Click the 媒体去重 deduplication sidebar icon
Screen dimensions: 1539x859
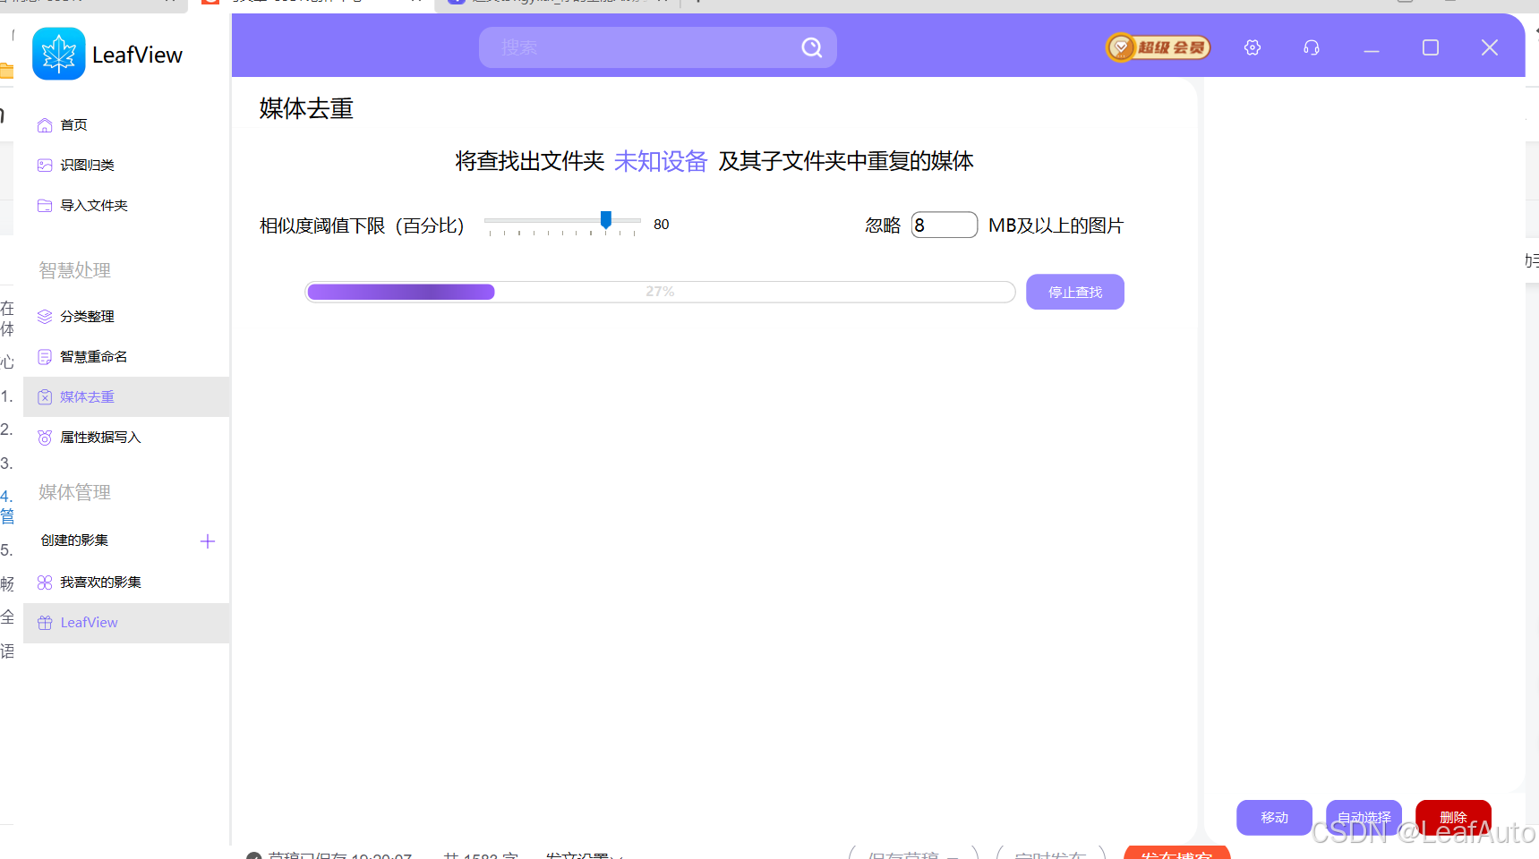click(x=45, y=396)
